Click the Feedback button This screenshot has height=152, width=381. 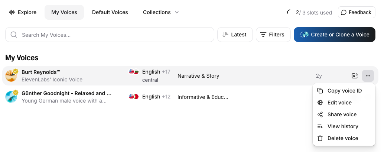point(356,12)
